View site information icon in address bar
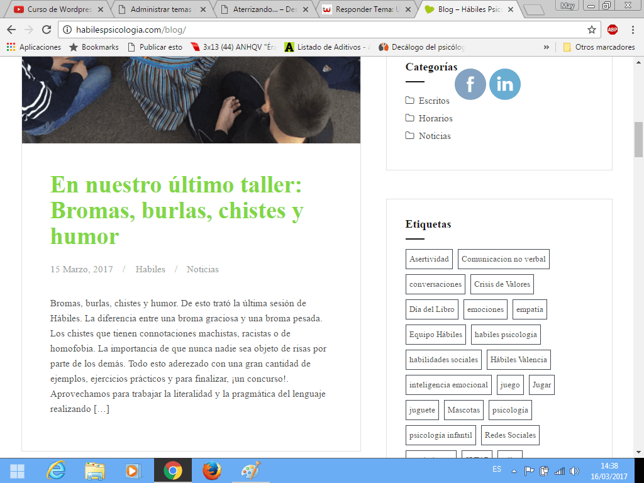 click(68, 30)
